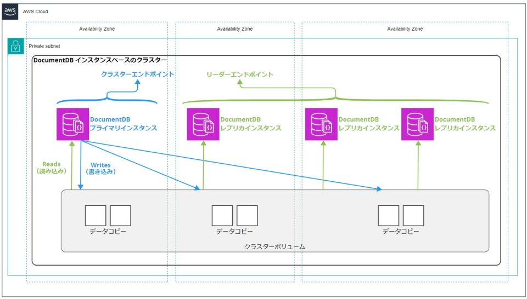Click the leftmost "Availability Zone" heading

point(97,29)
